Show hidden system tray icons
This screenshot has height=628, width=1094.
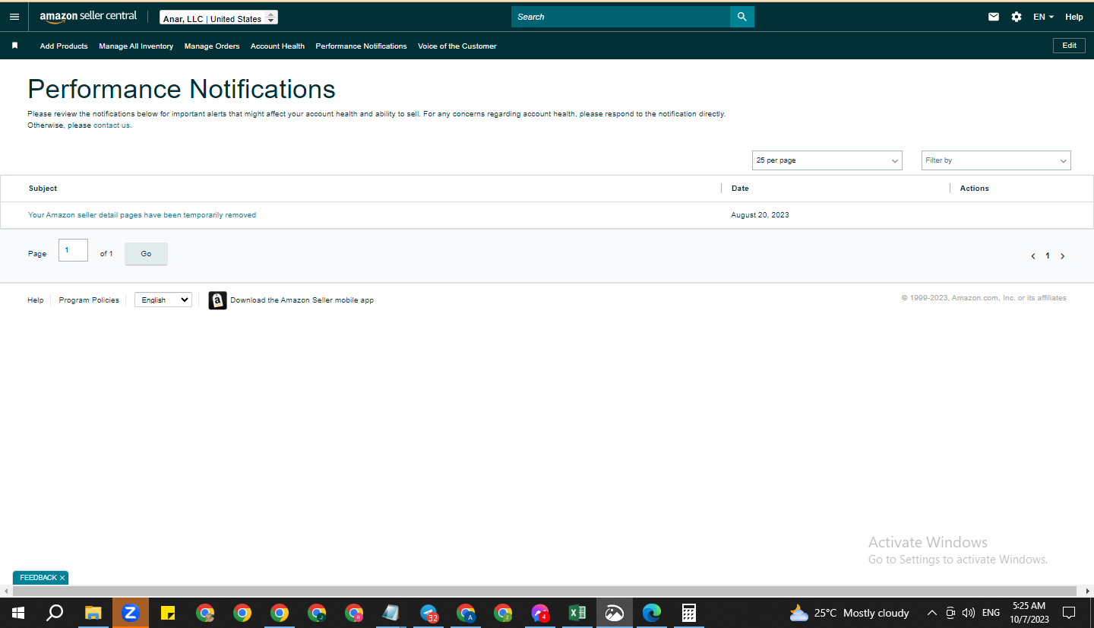click(x=932, y=613)
